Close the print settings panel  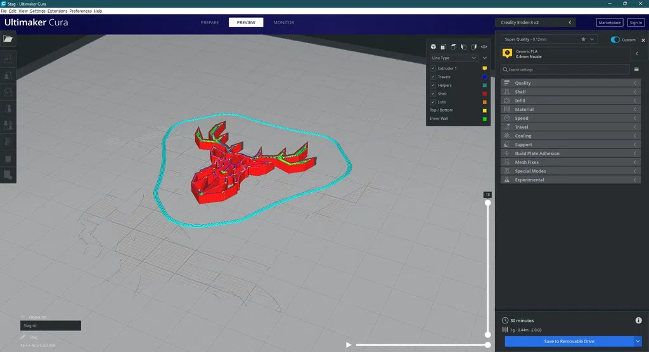coord(643,40)
